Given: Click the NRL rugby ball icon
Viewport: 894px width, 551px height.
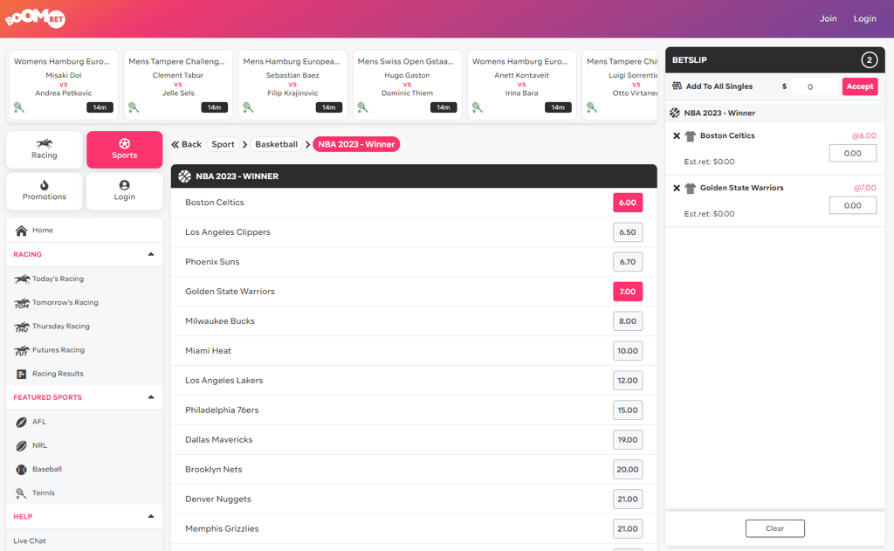Looking at the screenshot, I should pyautogui.click(x=21, y=445).
